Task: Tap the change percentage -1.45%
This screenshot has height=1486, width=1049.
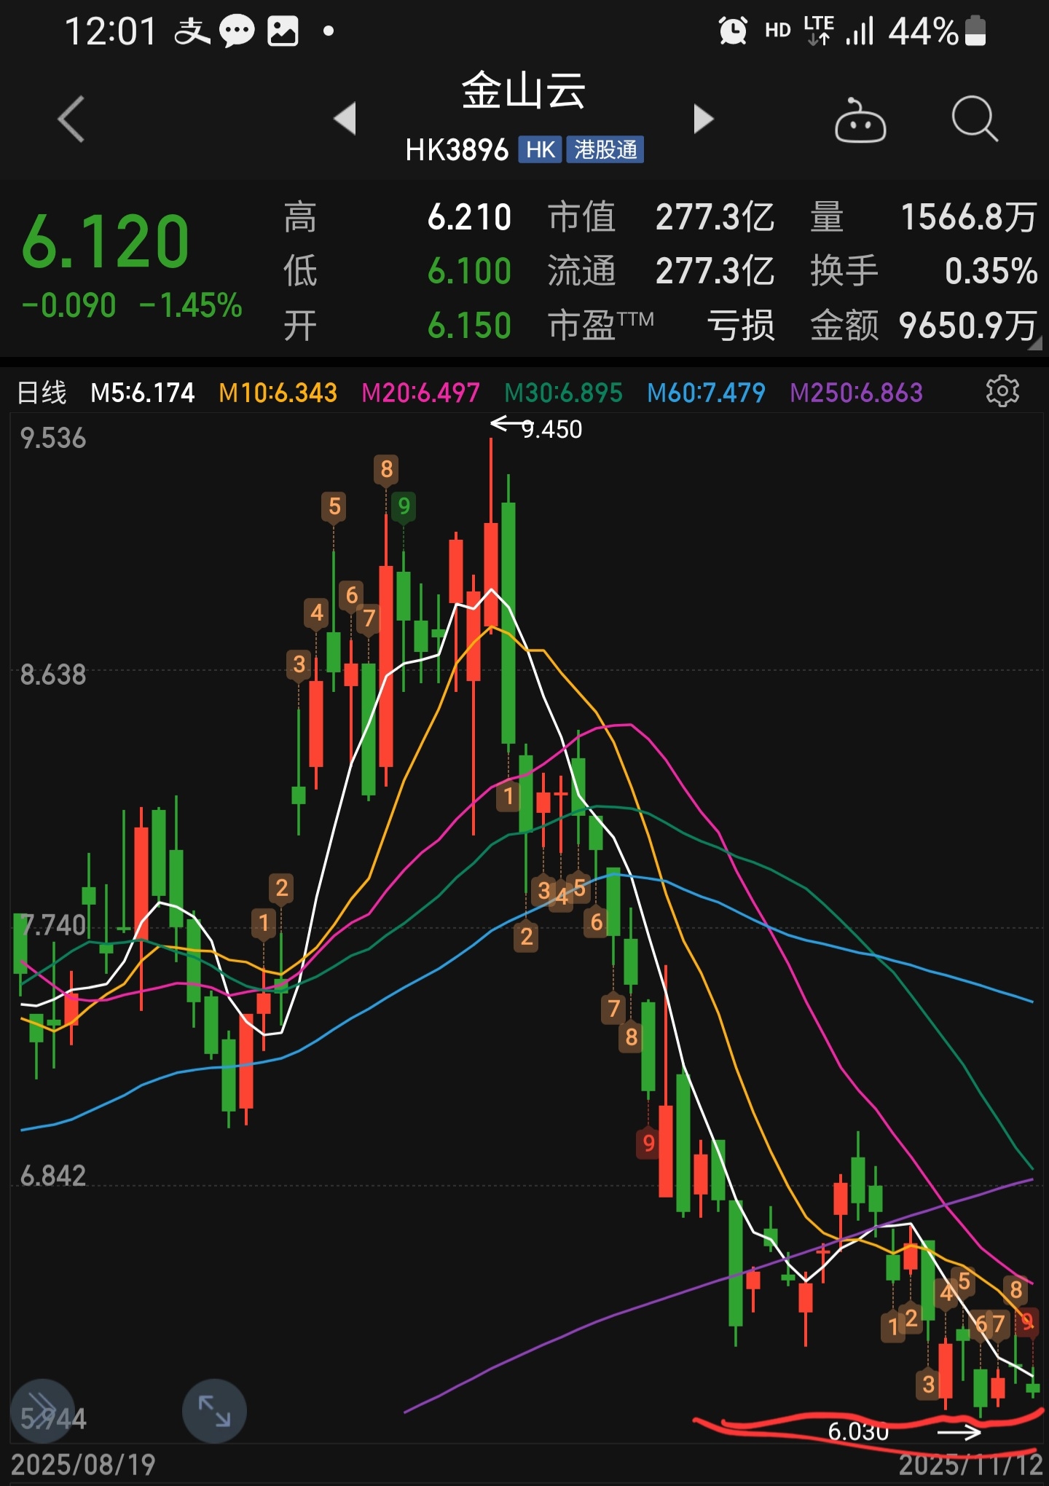Action: pyautogui.click(x=191, y=305)
